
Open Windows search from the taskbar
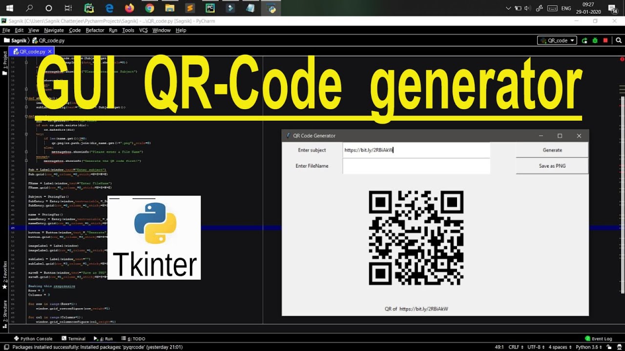pyautogui.click(x=29, y=8)
